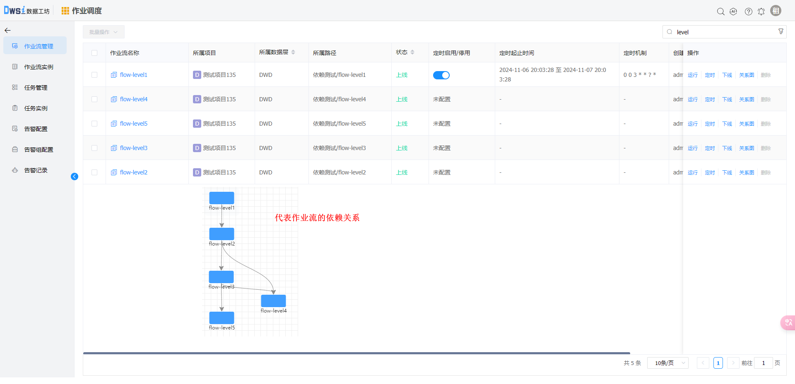Click the filter funnel icon in search box
795x384 pixels.
coord(781,32)
